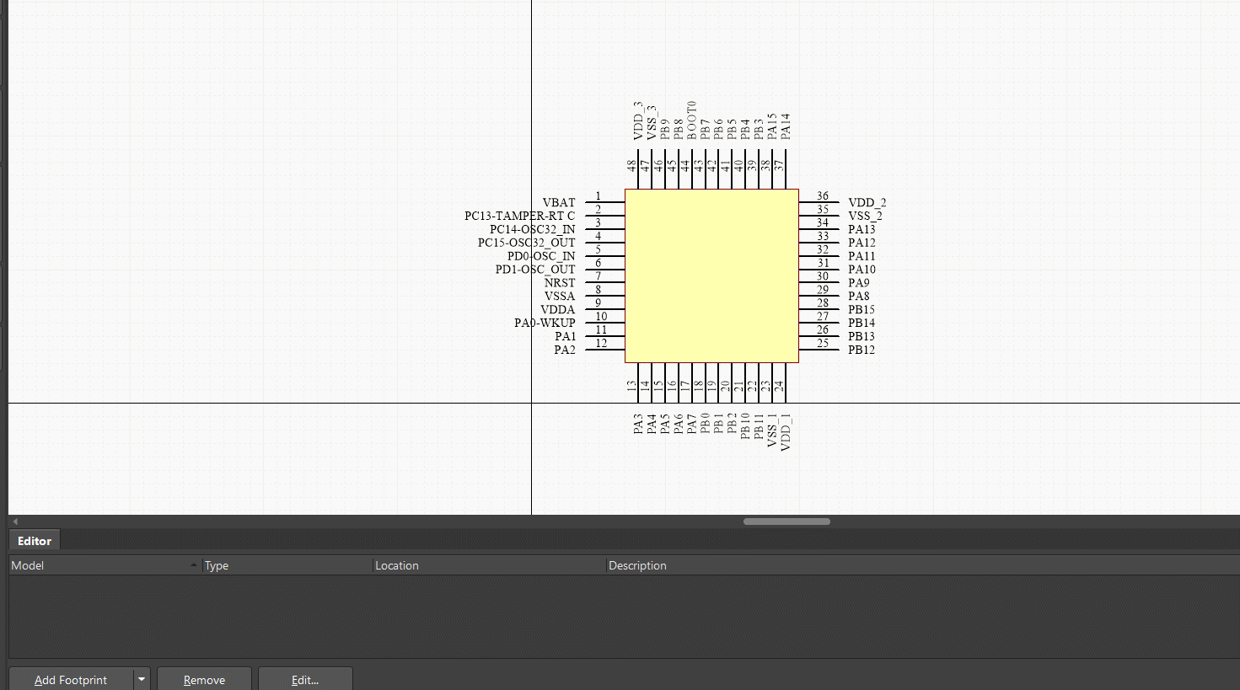
Task: Select the PB11 pin label
Action: pyautogui.click(x=759, y=426)
